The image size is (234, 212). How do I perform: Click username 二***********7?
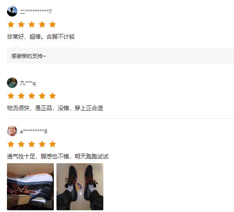[36, 11]
